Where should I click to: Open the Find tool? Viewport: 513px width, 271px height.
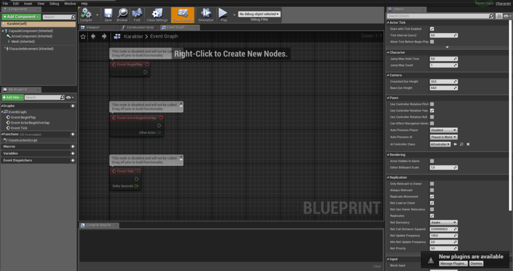tap(137, 15)
